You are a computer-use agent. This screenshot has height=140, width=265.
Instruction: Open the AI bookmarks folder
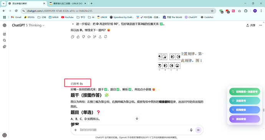click(91, 17)
